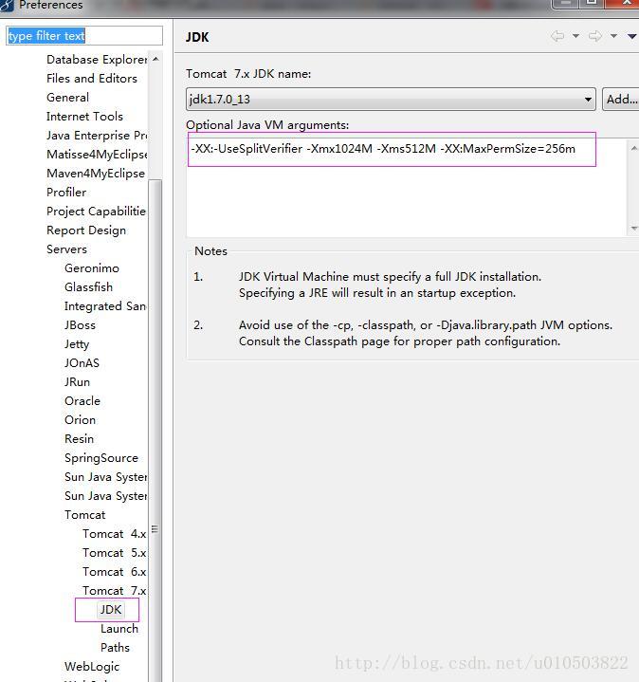Select Database Explorer in the tree

pos(97,59)
